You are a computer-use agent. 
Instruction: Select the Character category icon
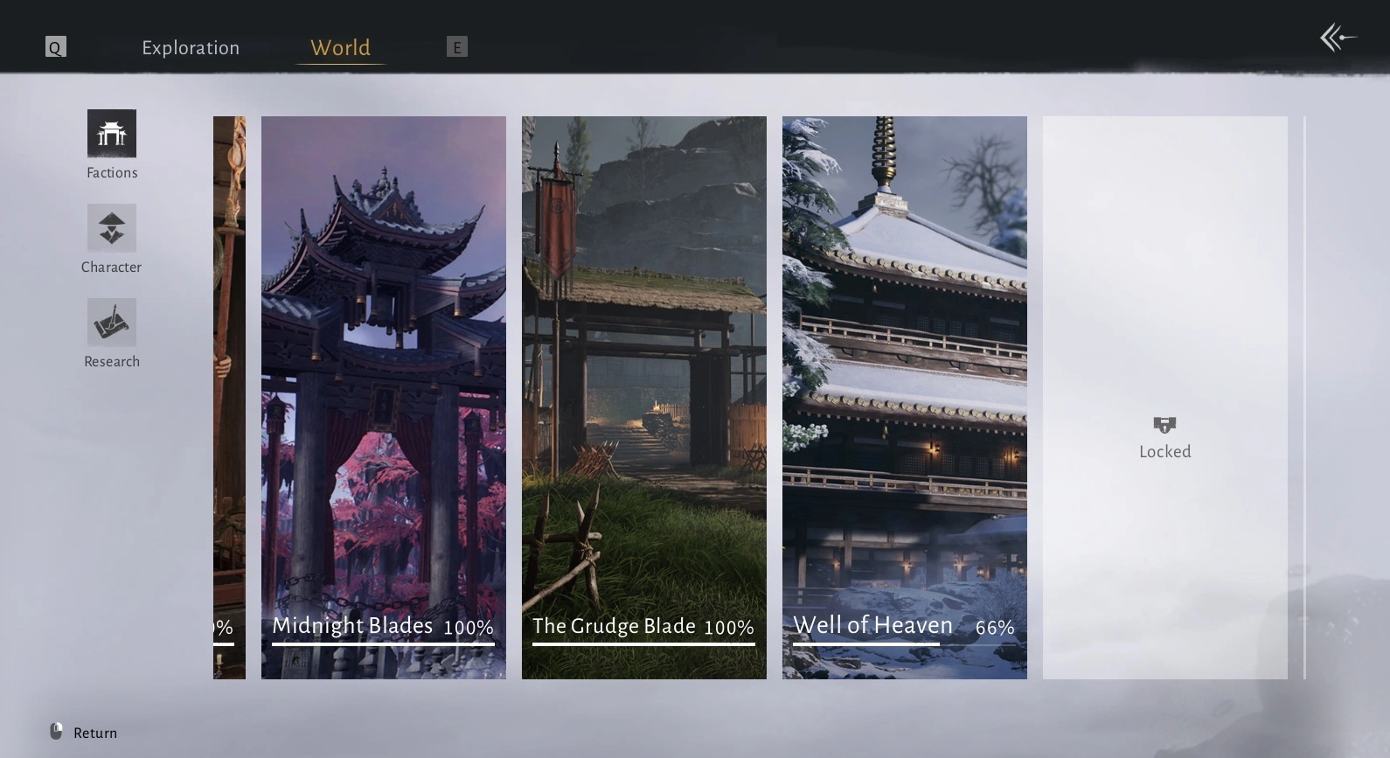[112, 228]
